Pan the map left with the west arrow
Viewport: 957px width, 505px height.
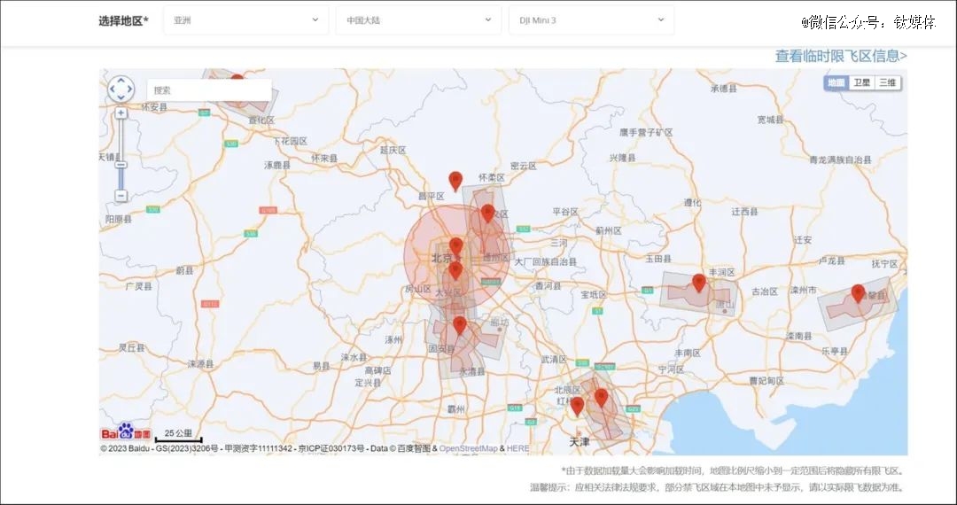tap(113, 89)
